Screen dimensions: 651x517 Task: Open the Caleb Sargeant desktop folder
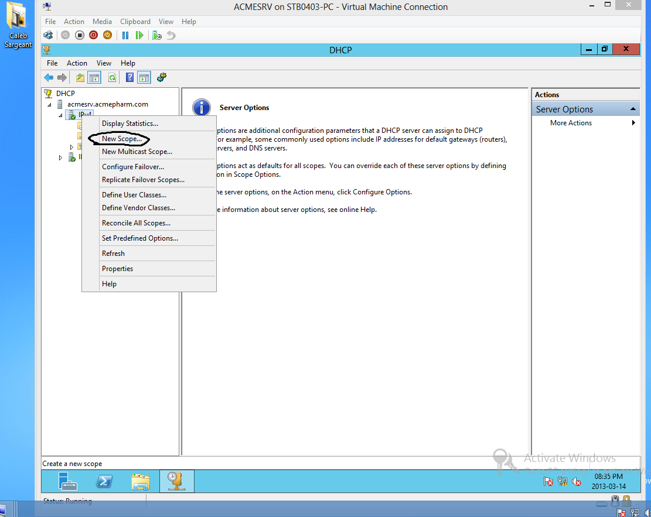pos(18,25)
